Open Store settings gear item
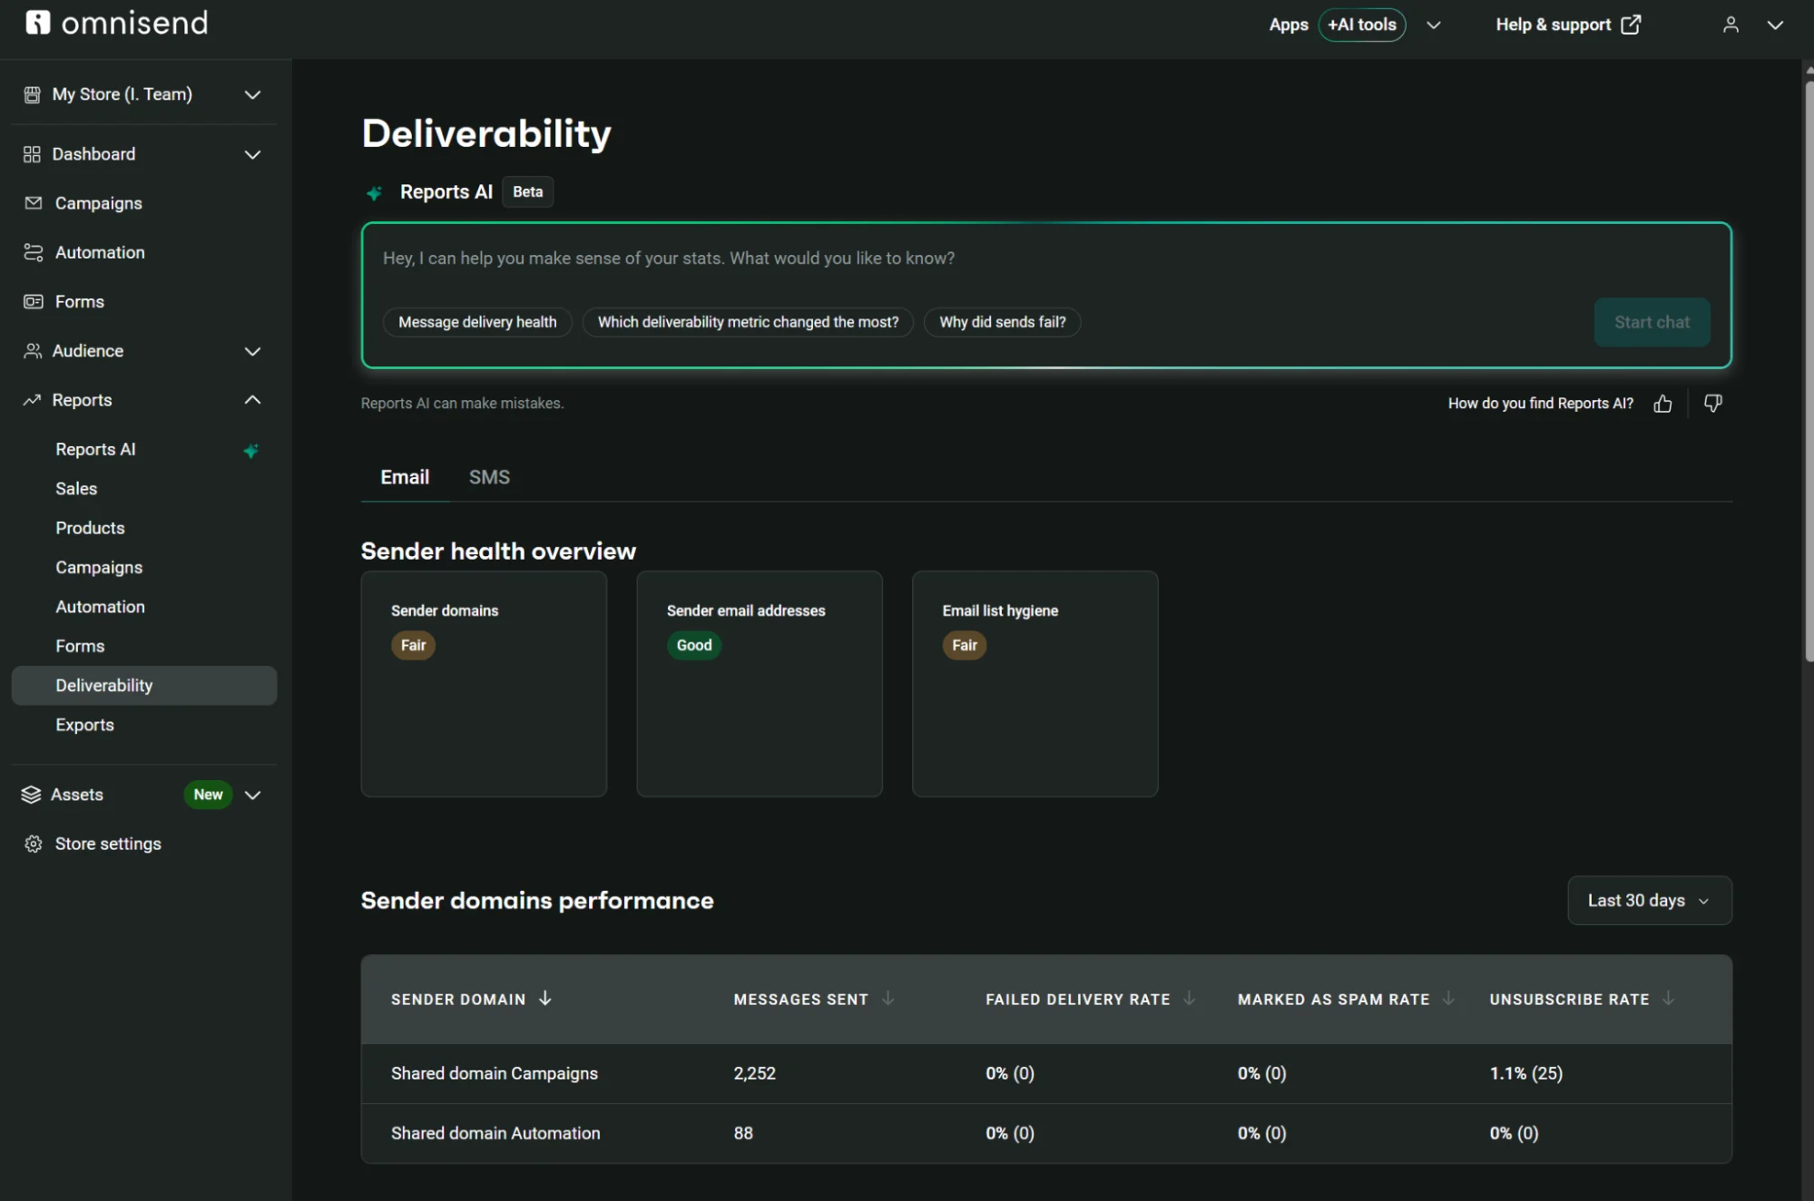The image size is (1814, 1201). (x=144, y=844)
